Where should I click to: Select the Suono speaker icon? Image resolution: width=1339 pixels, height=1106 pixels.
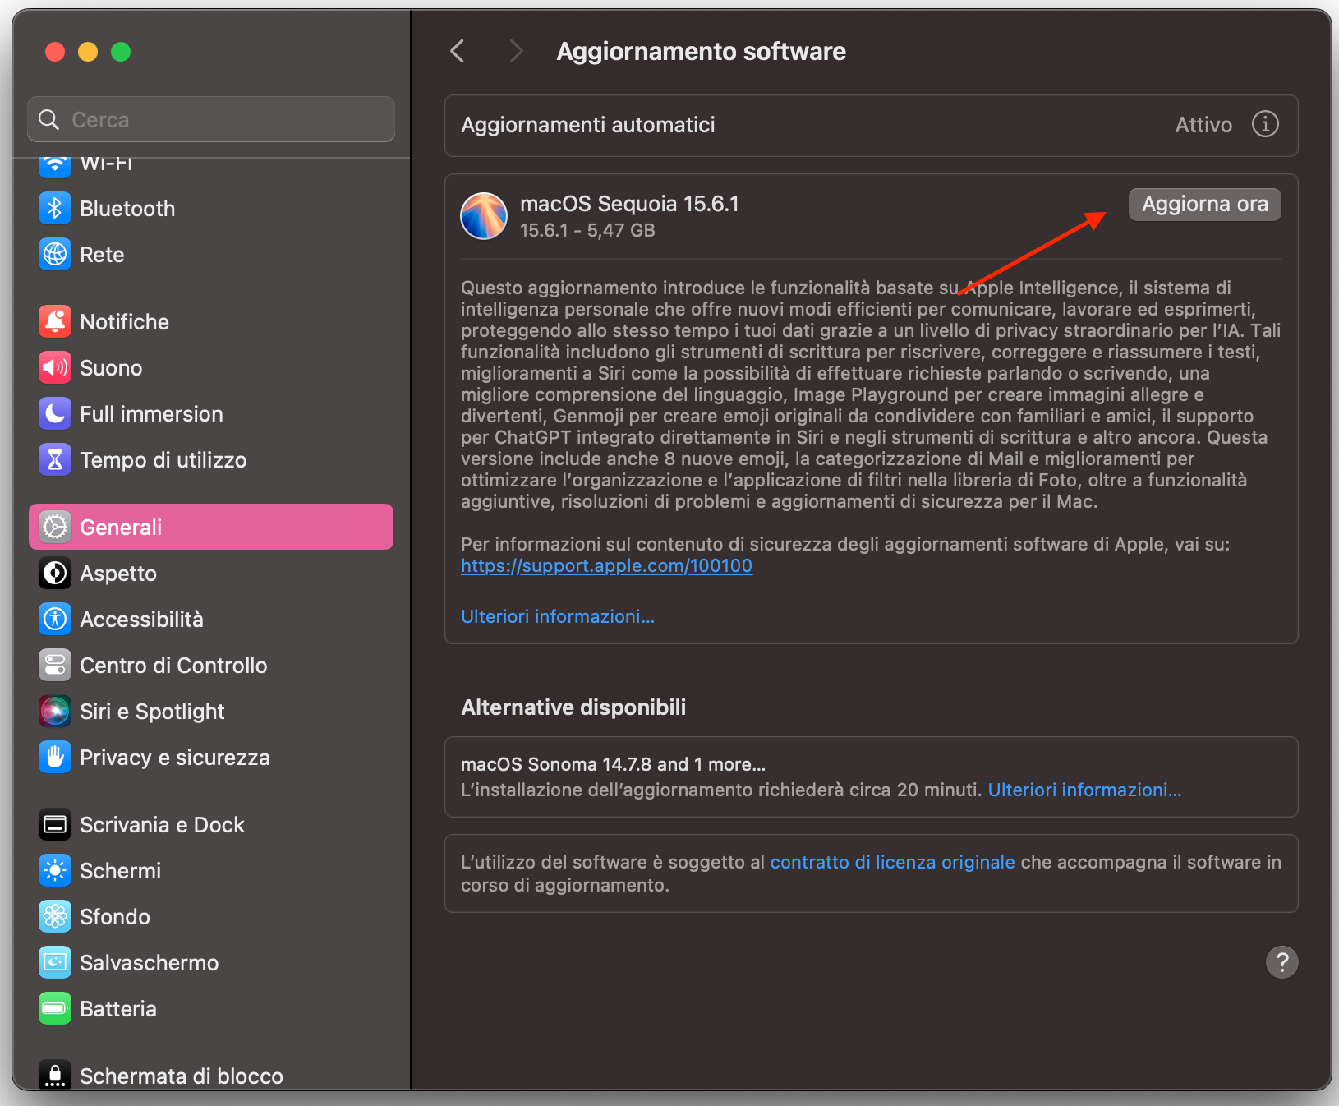point(54,367)
